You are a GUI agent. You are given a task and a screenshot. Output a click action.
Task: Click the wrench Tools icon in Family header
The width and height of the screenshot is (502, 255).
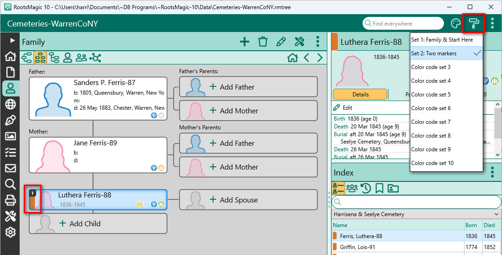[x=299, y=42]
